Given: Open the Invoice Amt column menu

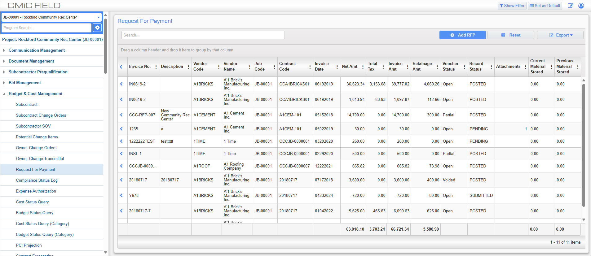Looking at the screenshot, I should [x=408, y=67].
